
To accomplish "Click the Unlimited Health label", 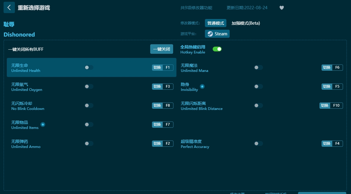I will [x=26, y=71].
